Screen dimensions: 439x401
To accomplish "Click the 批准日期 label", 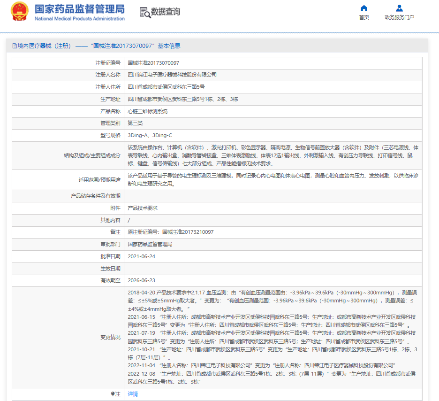I will [x=110, y=256].
